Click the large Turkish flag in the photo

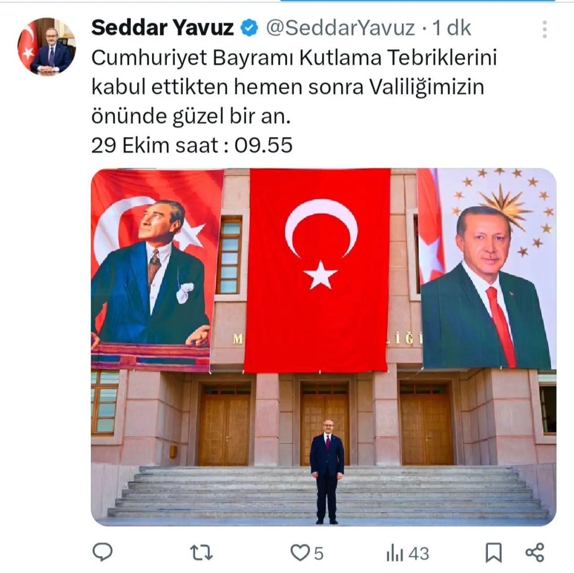tap(317, 270)
